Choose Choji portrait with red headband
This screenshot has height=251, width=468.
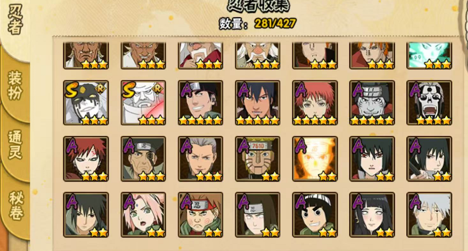click(200, 215)
